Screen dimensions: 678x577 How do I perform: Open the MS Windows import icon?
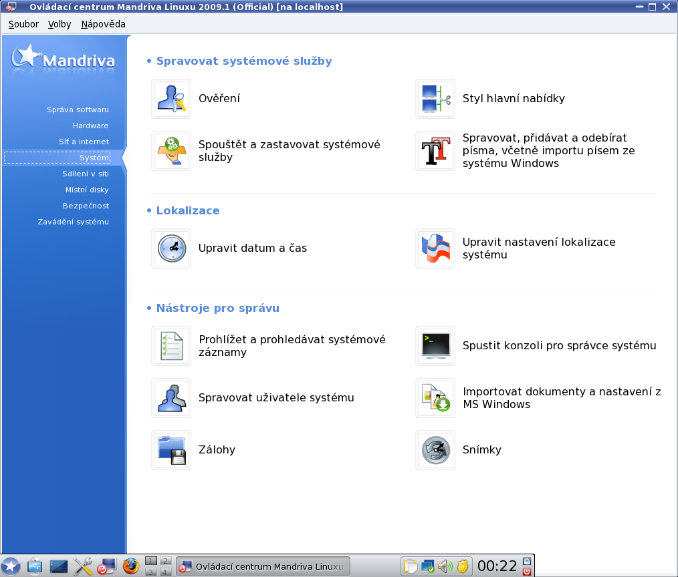[435, 398]
